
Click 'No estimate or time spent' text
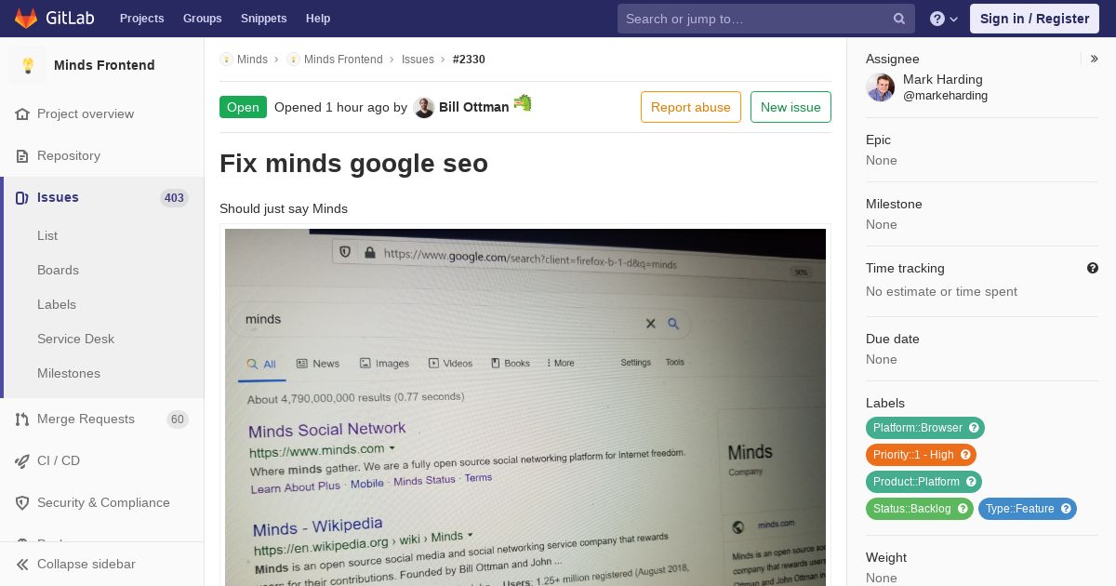941,292
